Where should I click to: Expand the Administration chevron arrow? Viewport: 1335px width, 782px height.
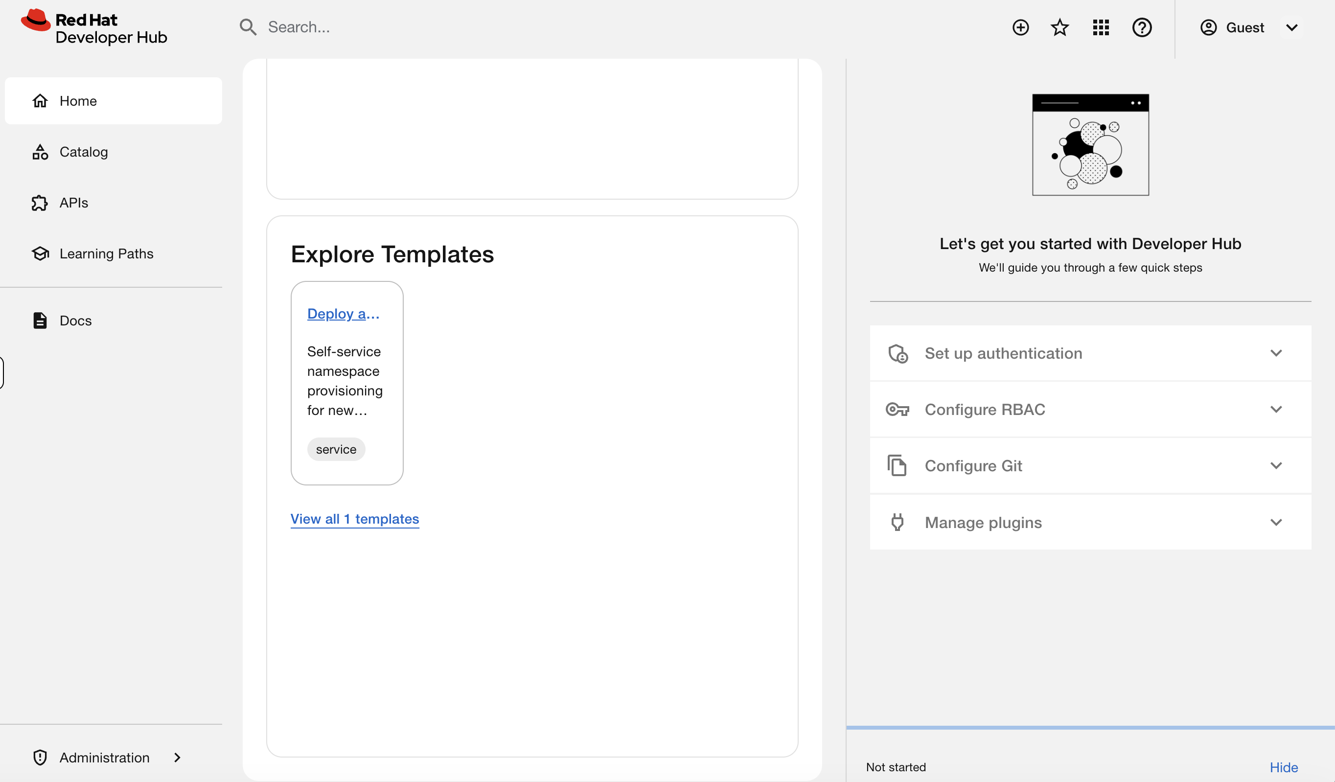(x=177, y=757)
